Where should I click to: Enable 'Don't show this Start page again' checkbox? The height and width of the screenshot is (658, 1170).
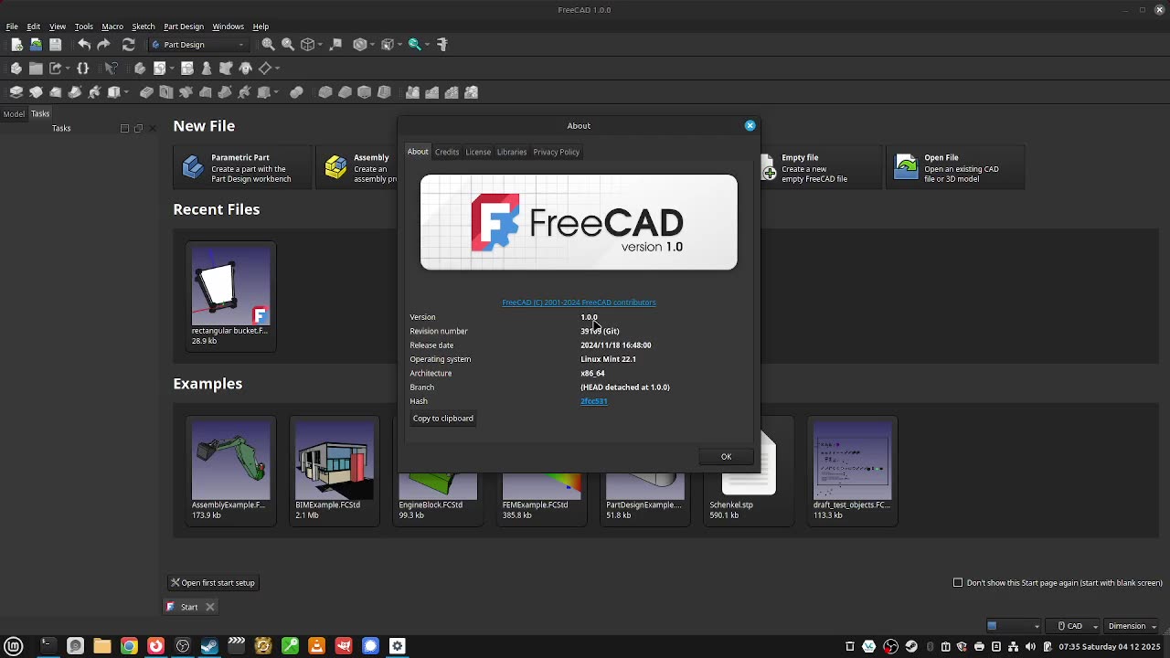(x=958, y=582)
